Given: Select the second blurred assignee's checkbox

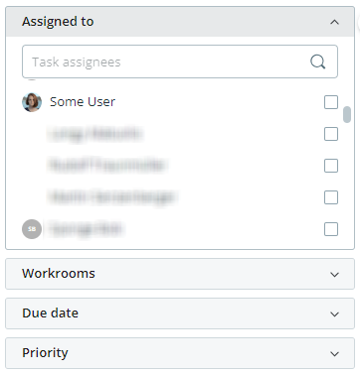Looking at the screenshot, I should pyautogui.click(x=331, y=166).
